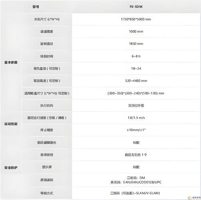
Task: Select the (300~350)*(200~240)*(100~130) mm value
Action: pos(136,93)
